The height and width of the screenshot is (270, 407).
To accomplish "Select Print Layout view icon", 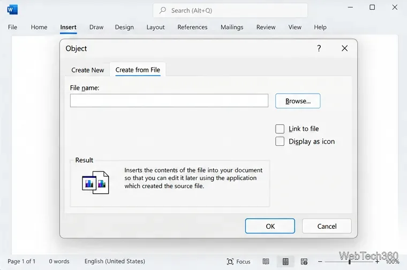I will point(285,261).
